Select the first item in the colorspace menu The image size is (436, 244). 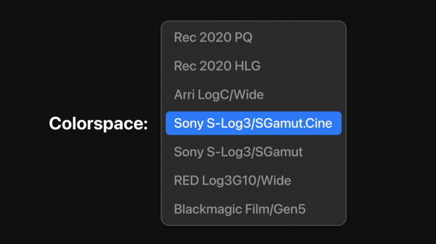[x=213, y=38]
